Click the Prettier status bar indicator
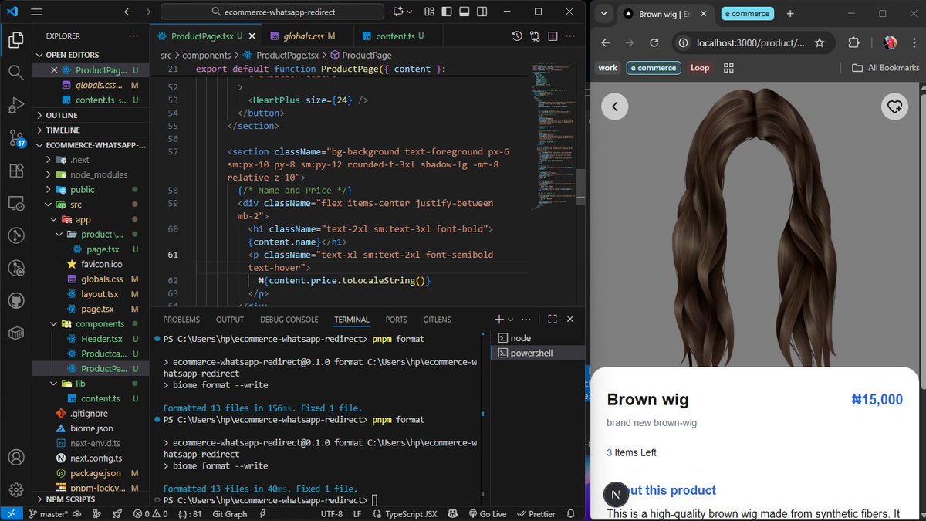 (x=536, y=513)
